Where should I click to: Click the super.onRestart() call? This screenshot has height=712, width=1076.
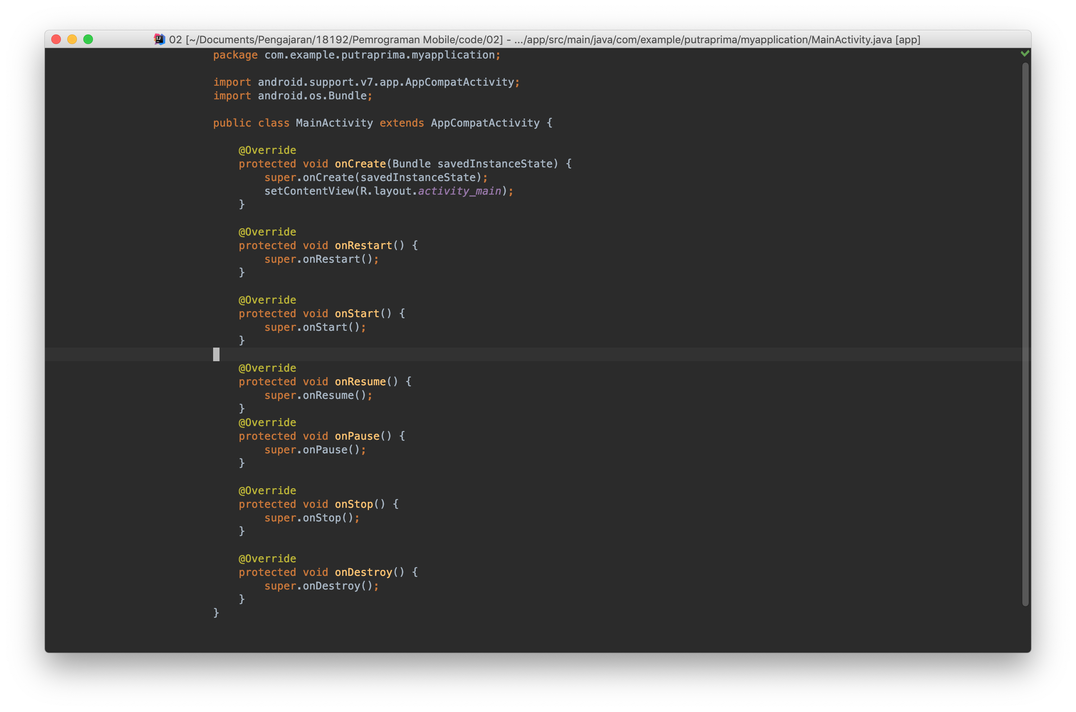[322, 259]
